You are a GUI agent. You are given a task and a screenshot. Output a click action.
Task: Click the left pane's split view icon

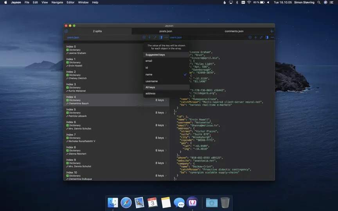pos(161,38)
